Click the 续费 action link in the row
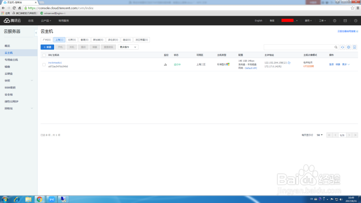 (x=338, y=65)
